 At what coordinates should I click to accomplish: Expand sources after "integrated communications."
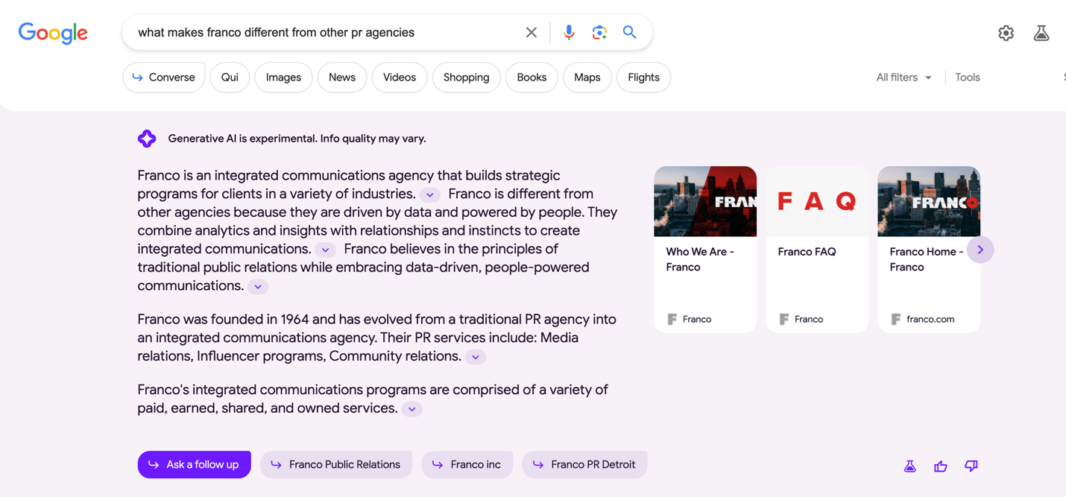pos(325,250)
